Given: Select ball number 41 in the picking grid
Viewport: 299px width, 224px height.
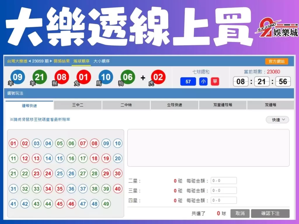Looking at the screenshot, I should tap(13, 204).
